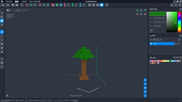This screenshot has width=182, height=102.
Task: Toggle green mirror Y arrows icon
Action: click(44, 5)
